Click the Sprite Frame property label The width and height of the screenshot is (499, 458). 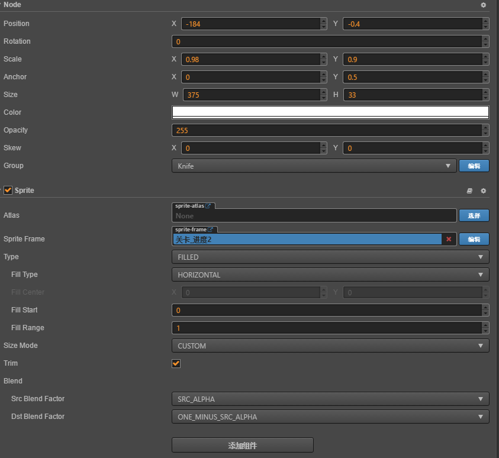click(x=24, y=239)
